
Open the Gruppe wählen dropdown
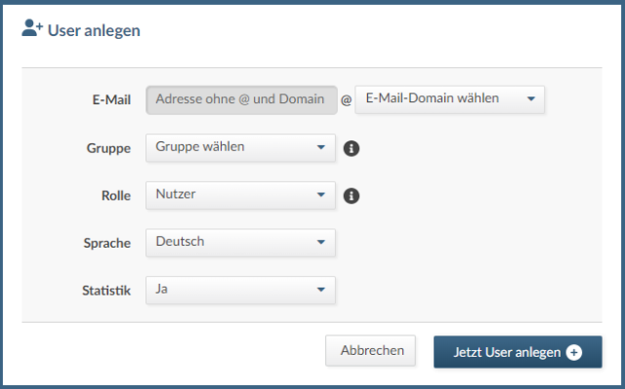[x=240, y=147]
